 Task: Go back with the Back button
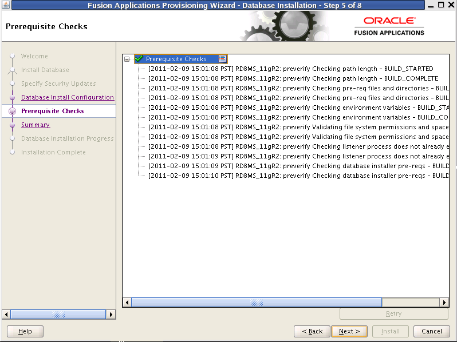pos(312,331)
